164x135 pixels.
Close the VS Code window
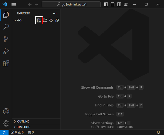click(158, 4)
